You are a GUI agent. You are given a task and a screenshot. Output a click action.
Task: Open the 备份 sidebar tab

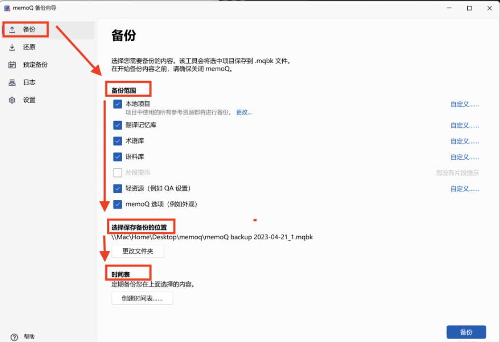48,29
